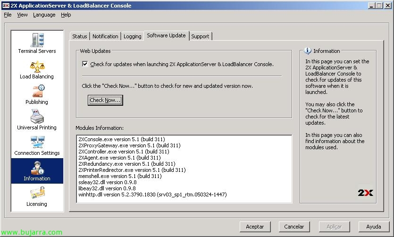
Task: Switch to the Support tab
Action: pyautogui.click(x=200, y=36)
